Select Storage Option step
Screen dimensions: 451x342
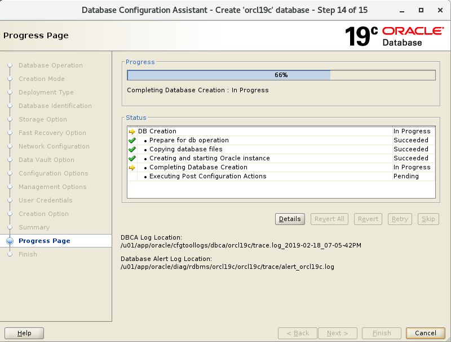pyautogui.click(x=43, y=119)
